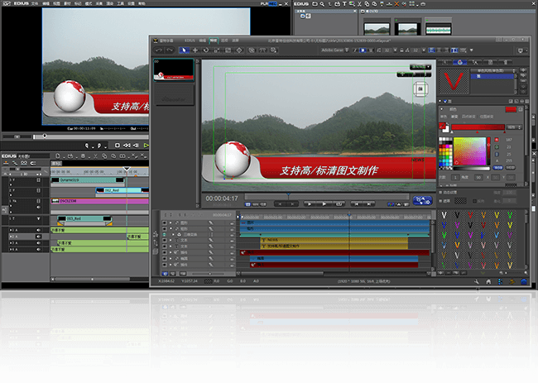Open the gradient type dropdown beside red bar

coord(514,127)
